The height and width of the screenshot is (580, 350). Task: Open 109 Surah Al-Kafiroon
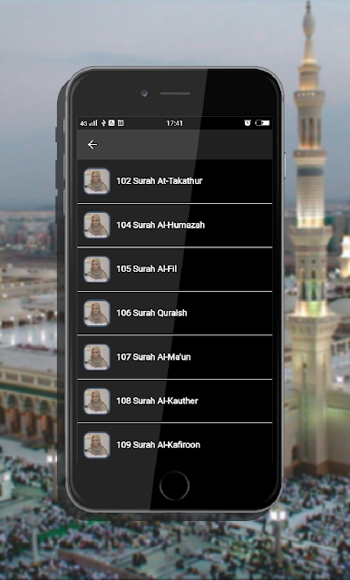coord(175,443)
